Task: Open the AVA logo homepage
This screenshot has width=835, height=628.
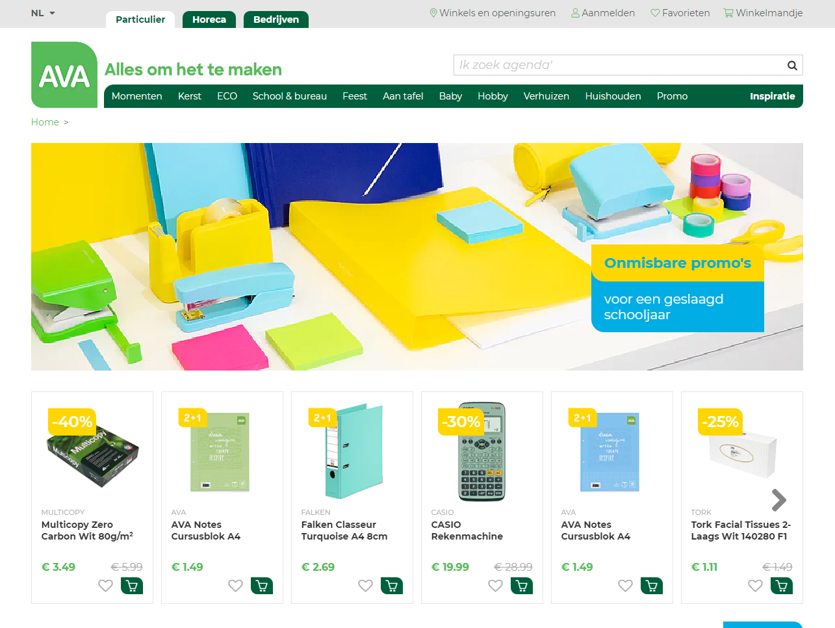Action: click(x=64, y=75)
